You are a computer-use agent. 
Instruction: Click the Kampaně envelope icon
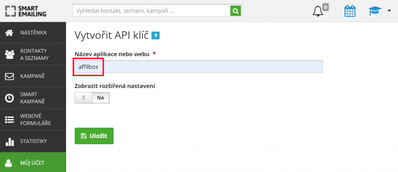(x=9, y=76)
